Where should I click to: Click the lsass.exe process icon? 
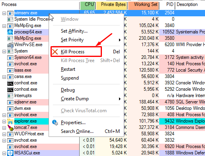pos(10,70)
